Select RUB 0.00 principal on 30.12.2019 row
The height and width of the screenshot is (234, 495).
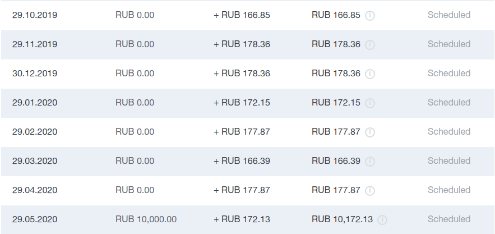(x=135, y=74)
